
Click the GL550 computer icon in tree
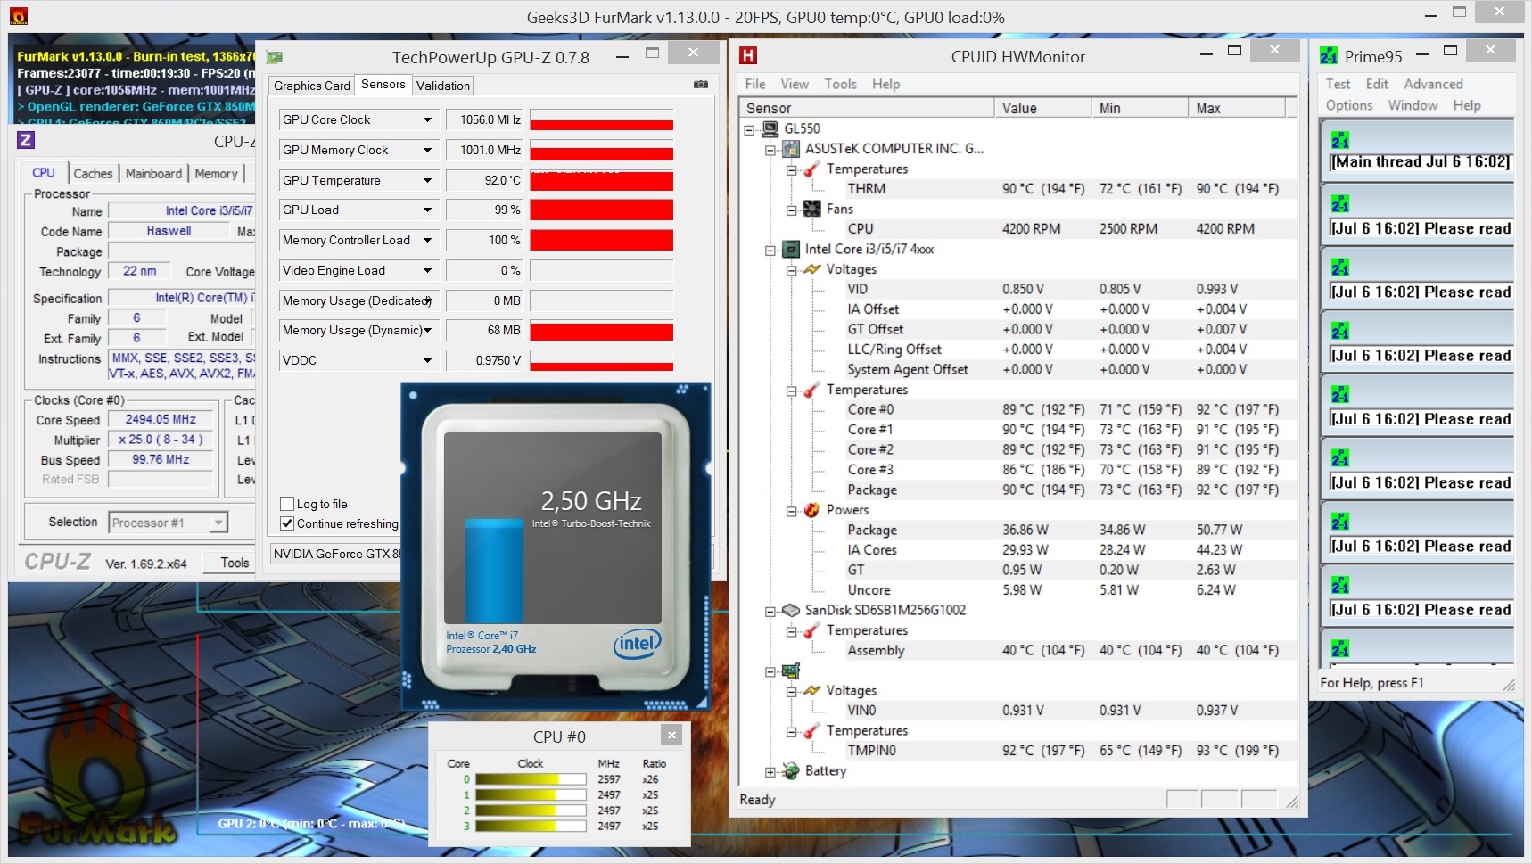coord(770,128)
